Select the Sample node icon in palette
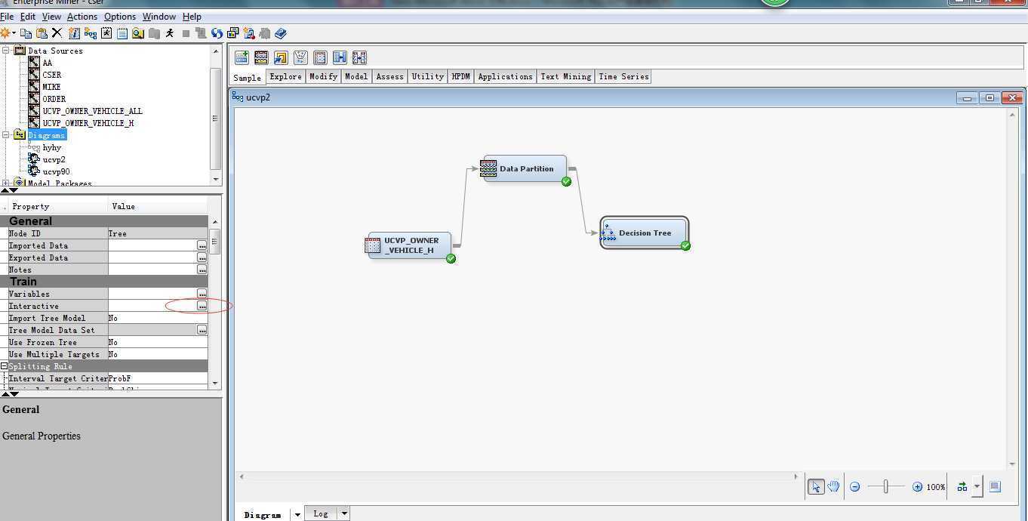 359,57
